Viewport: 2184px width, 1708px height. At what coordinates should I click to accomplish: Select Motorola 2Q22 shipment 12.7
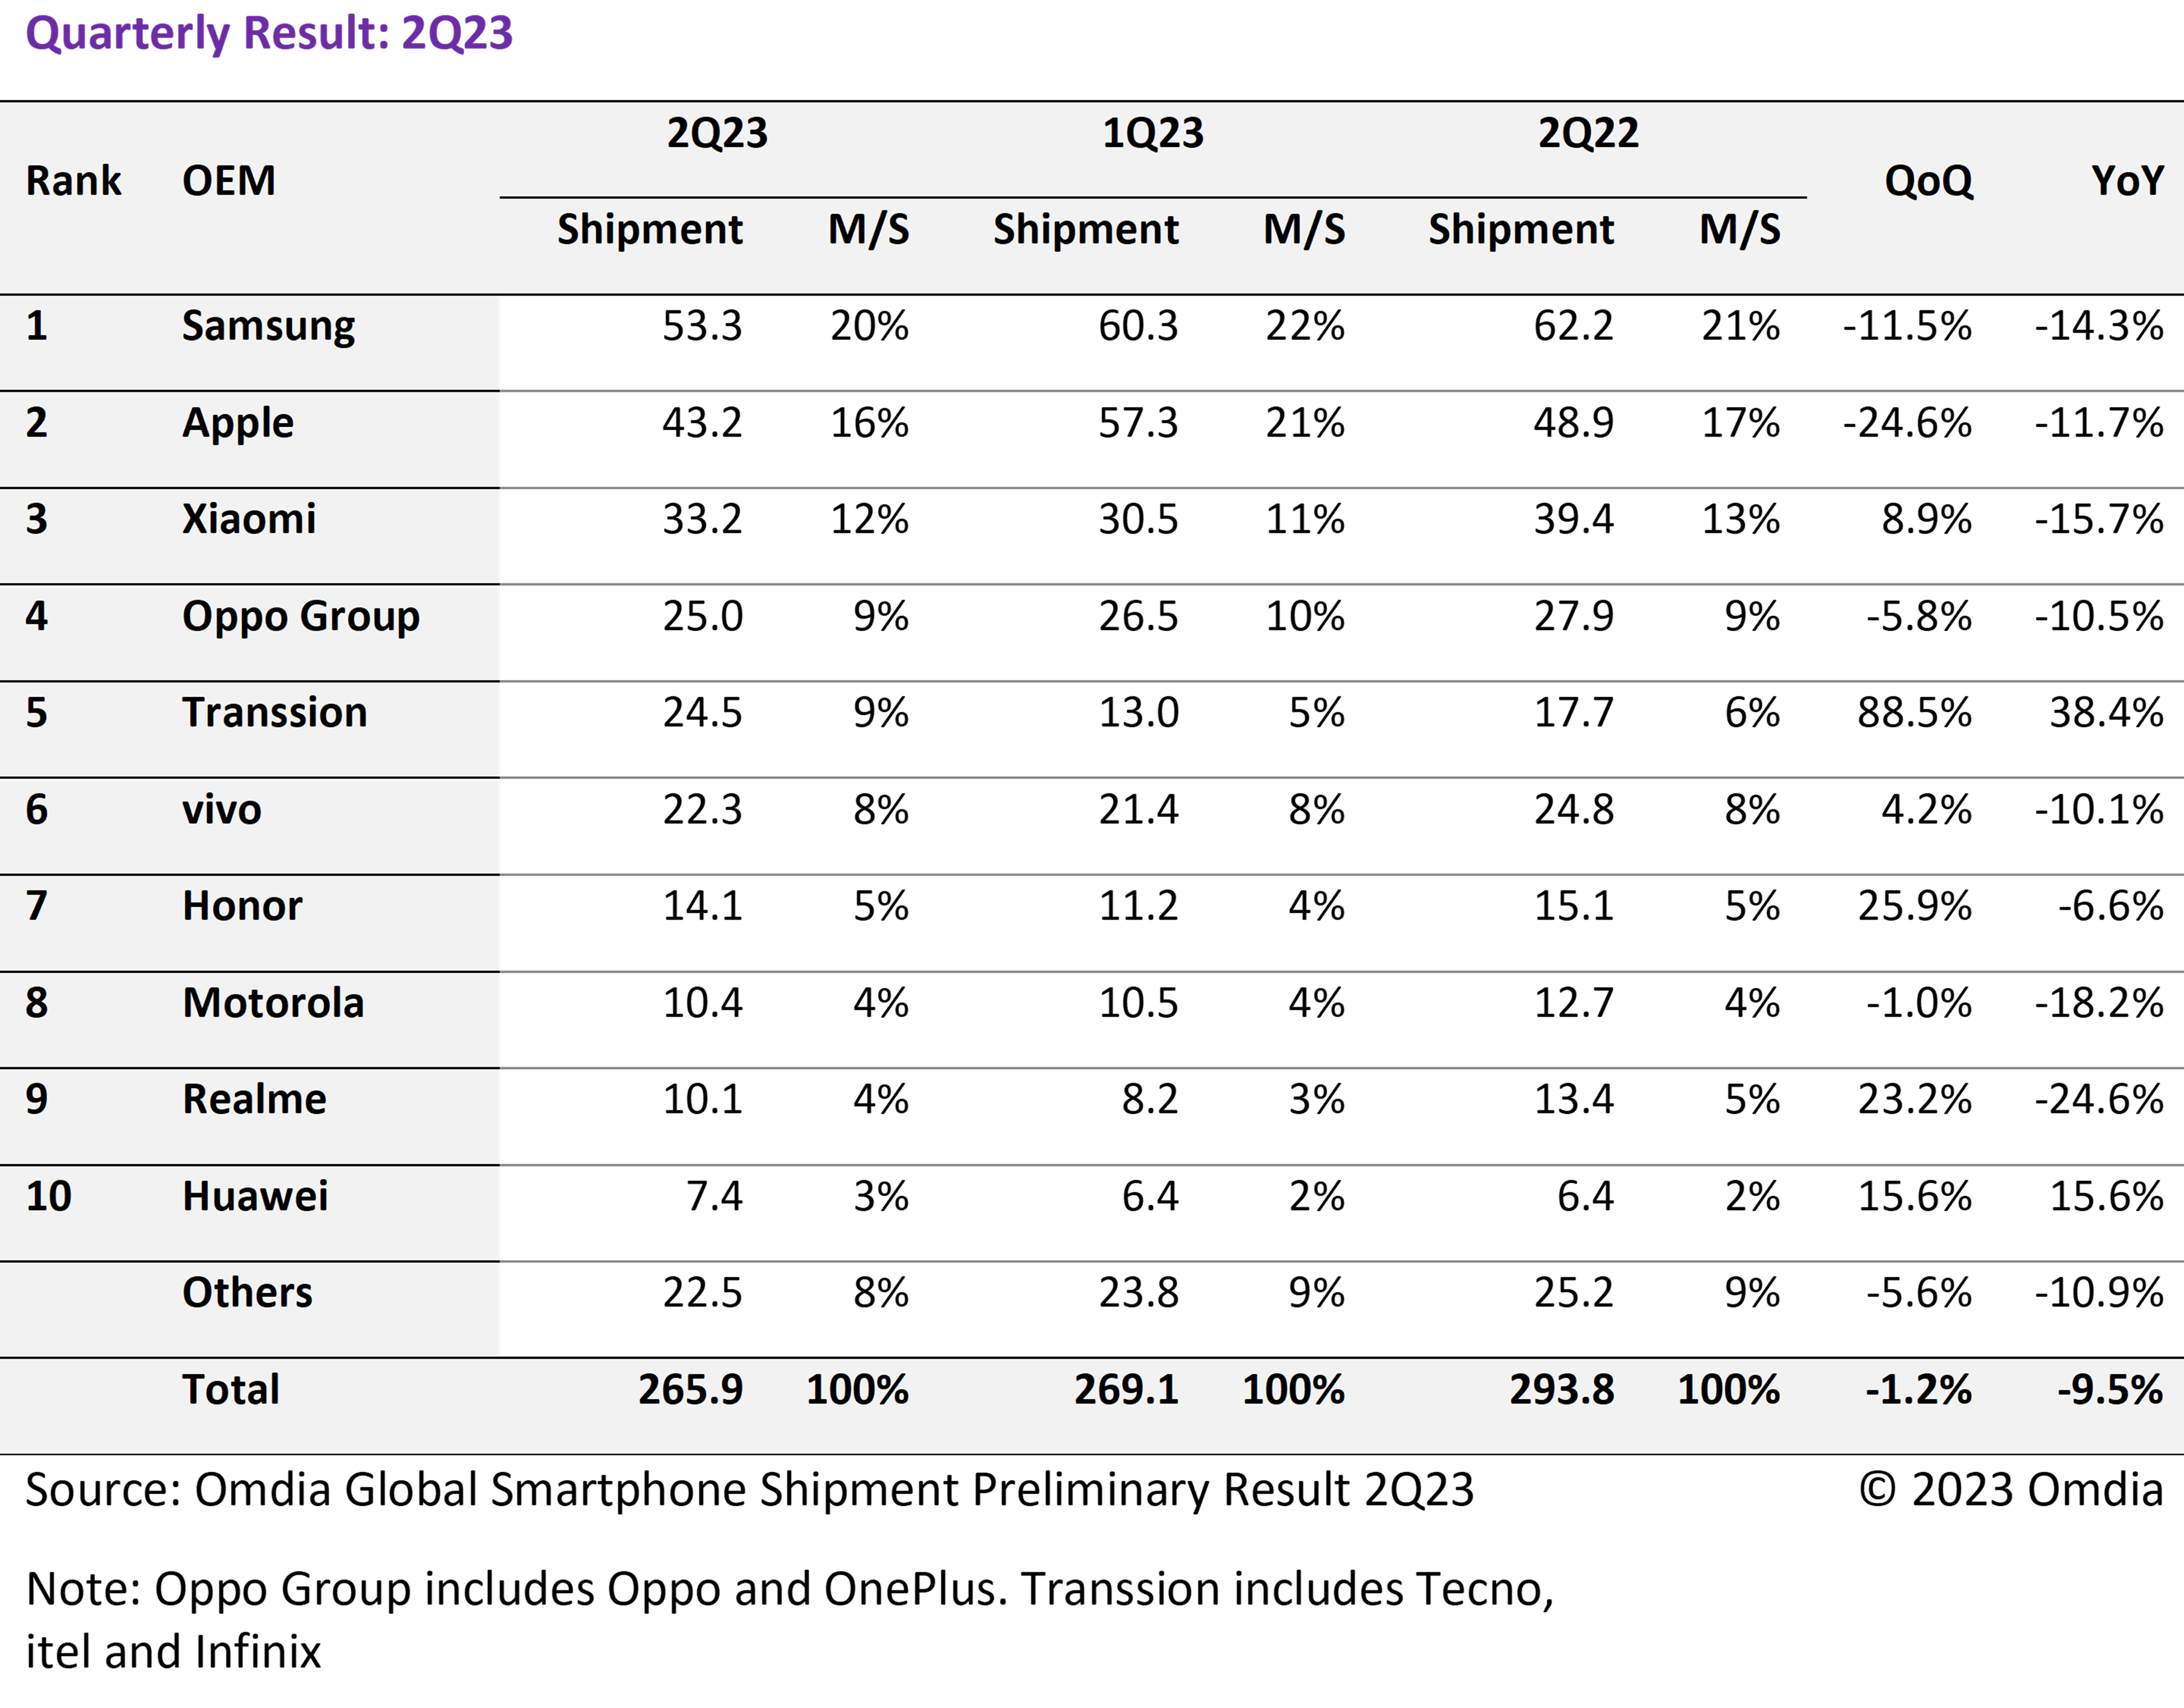point(1574,1003)
